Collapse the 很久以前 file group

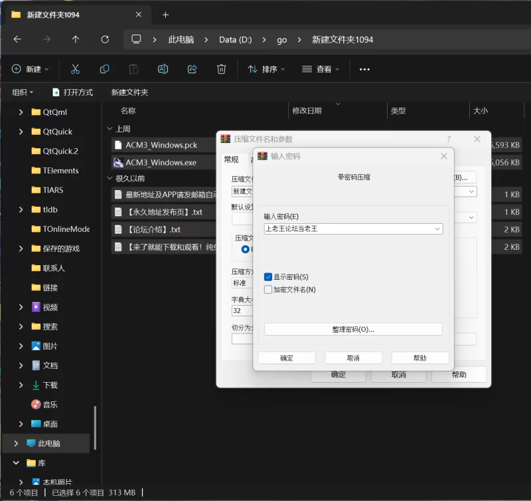tap(110, 178)
